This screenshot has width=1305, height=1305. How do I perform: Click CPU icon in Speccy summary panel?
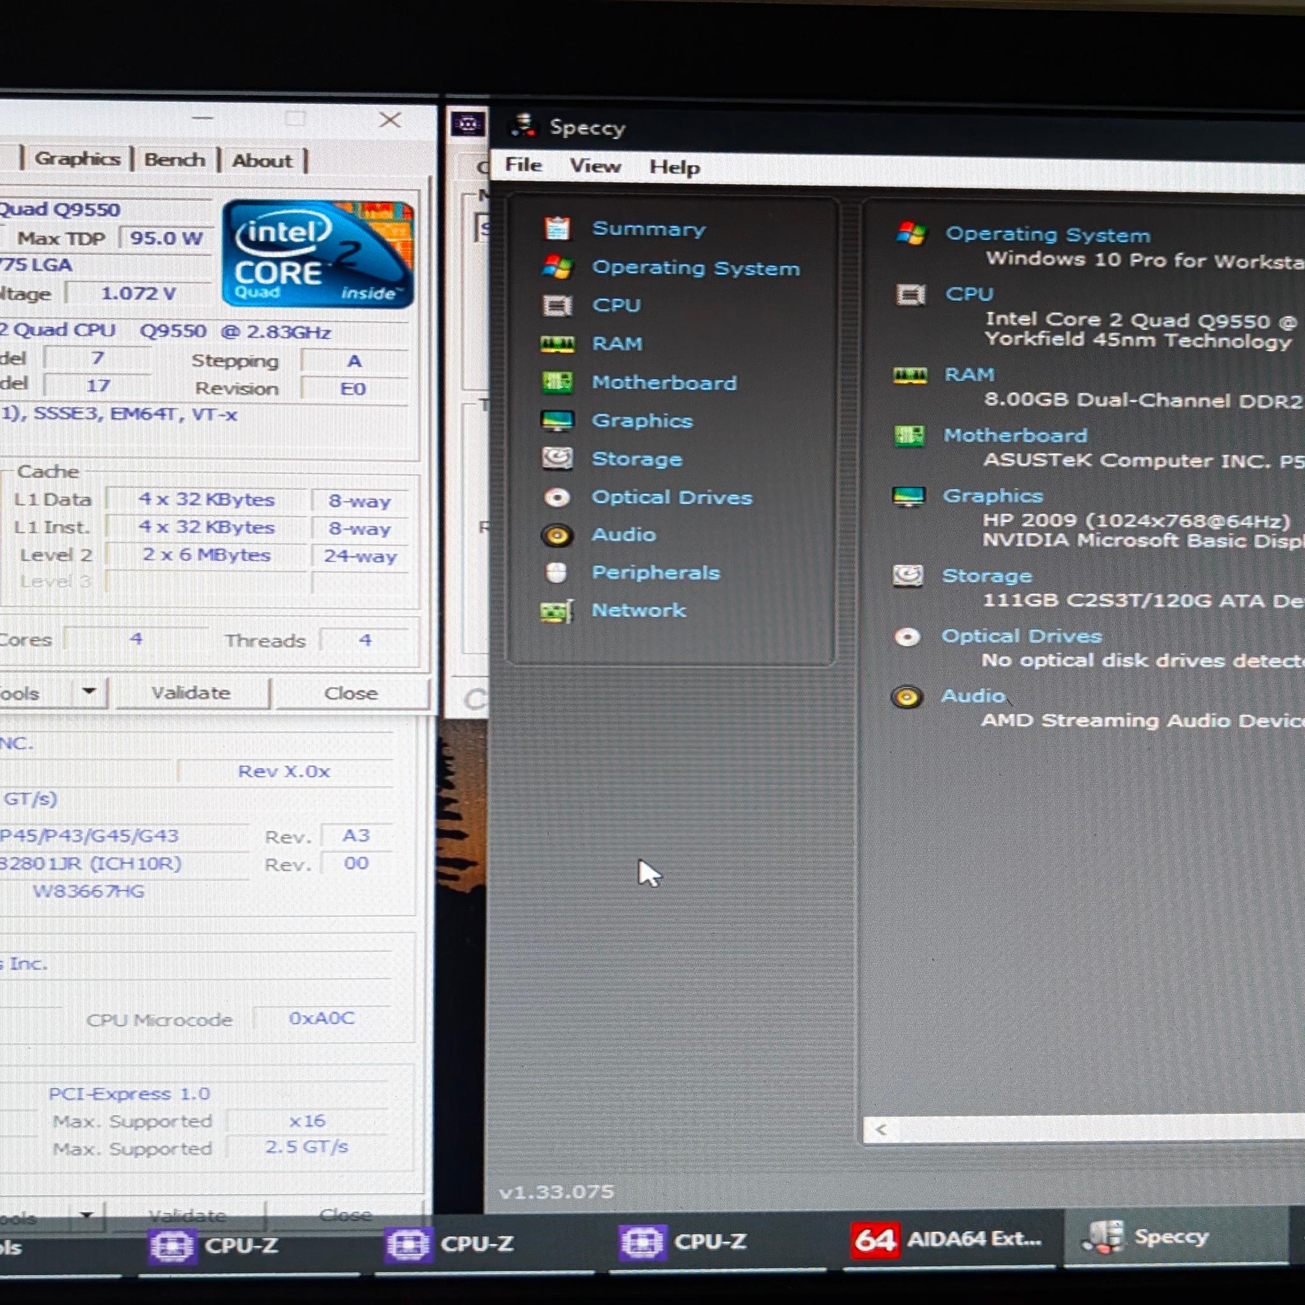point(911,294)
